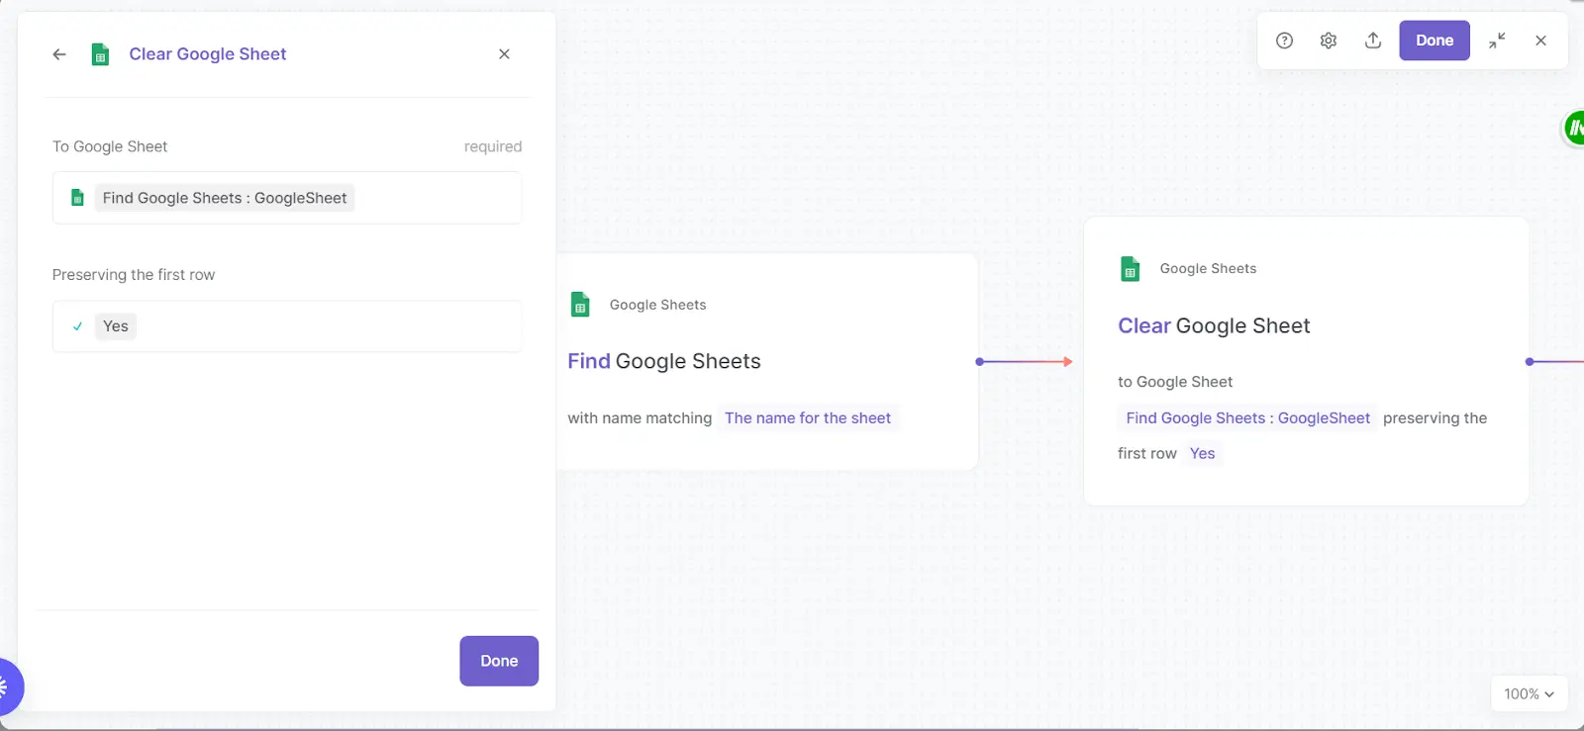This screenshot has width=1584, height=731.
Task: Click 'Google Sheets' label on the Clear card
Action: pyautogui.click(x=1208, y=268)
